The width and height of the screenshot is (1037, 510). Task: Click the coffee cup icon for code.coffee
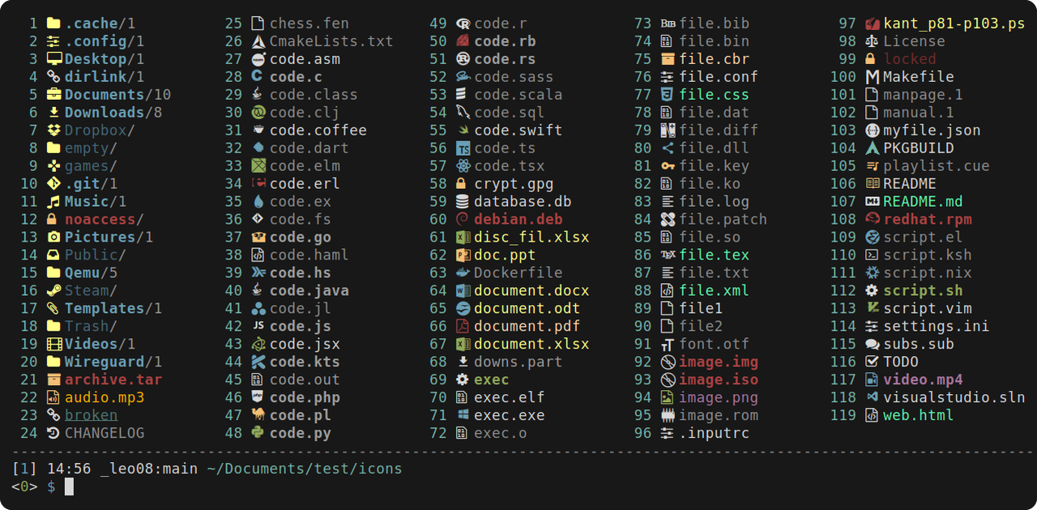pyautogui.click(x=258, y=131)
